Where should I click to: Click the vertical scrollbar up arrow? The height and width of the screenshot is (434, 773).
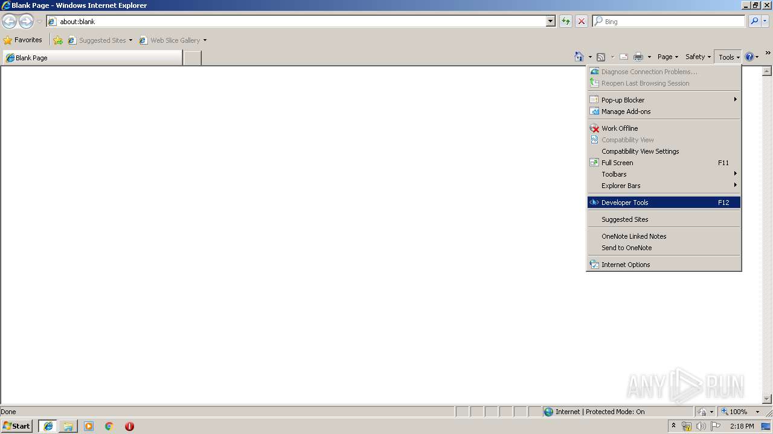tap(767, 71)
